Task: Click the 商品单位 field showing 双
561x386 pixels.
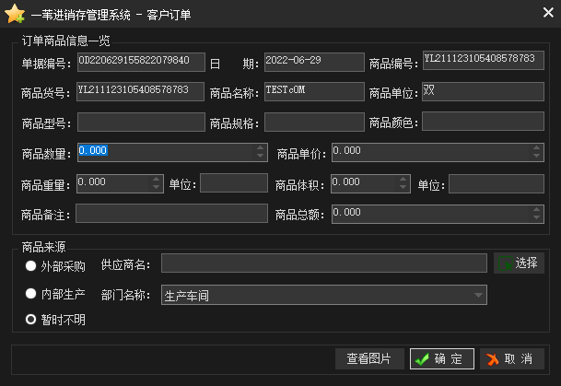Action: (483, 91)
